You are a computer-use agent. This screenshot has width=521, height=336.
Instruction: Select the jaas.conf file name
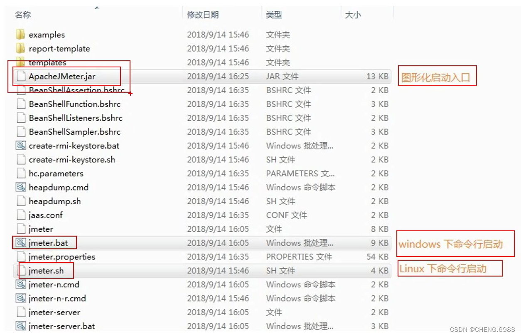coord(46,215)
